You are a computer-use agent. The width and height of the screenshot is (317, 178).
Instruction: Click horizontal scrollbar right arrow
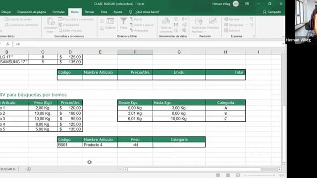[x=279, y=169]
